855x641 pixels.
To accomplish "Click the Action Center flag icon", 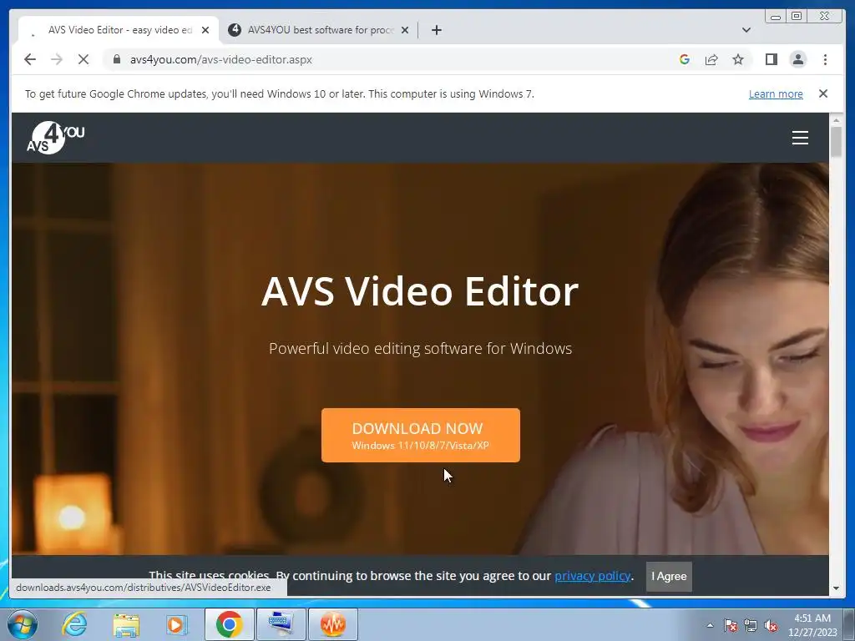I will tap(731, 625).
